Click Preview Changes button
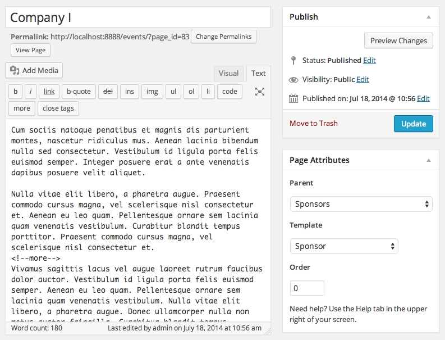445x340 pixels. pyautogui.click(x=398, y=40)
